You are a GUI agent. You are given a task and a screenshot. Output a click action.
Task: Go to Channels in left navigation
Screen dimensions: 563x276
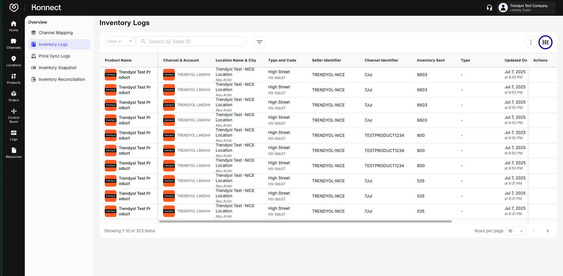(x=14, y=44)
